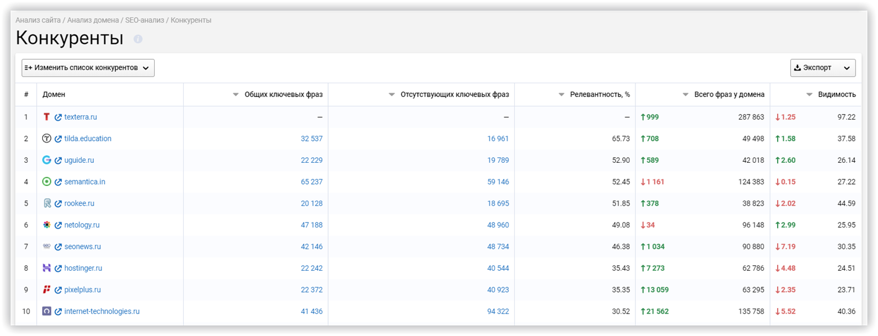Viewport: 878px width, 336px height.
Task: Open external link icon for internet-technologies.ru
Action: pyautogui.click(x=58, y=312)
